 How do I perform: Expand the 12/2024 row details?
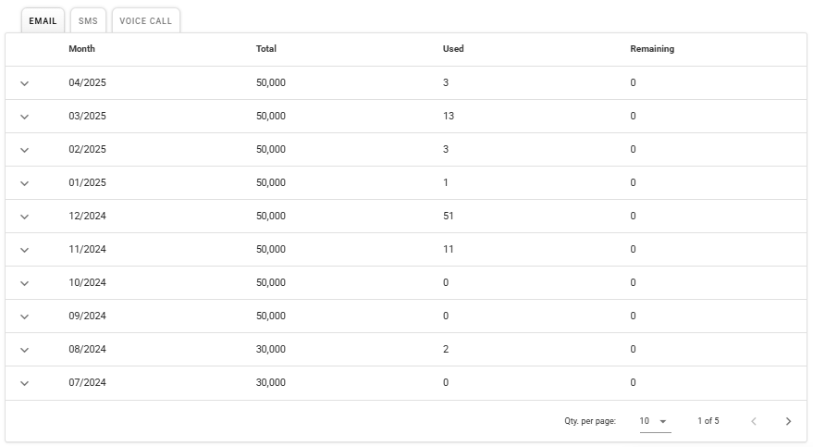point(25,217)
